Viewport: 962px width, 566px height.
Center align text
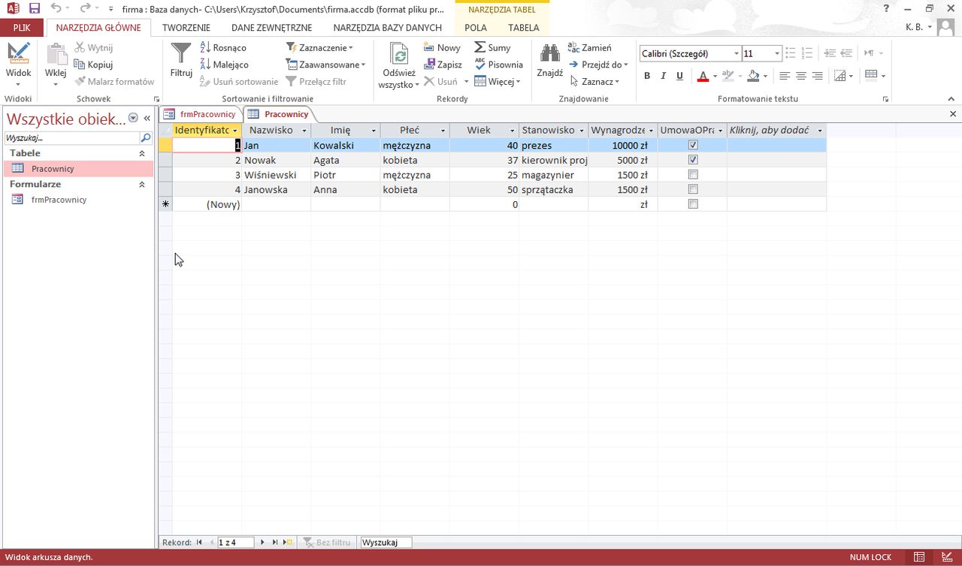tap(801, 76)
